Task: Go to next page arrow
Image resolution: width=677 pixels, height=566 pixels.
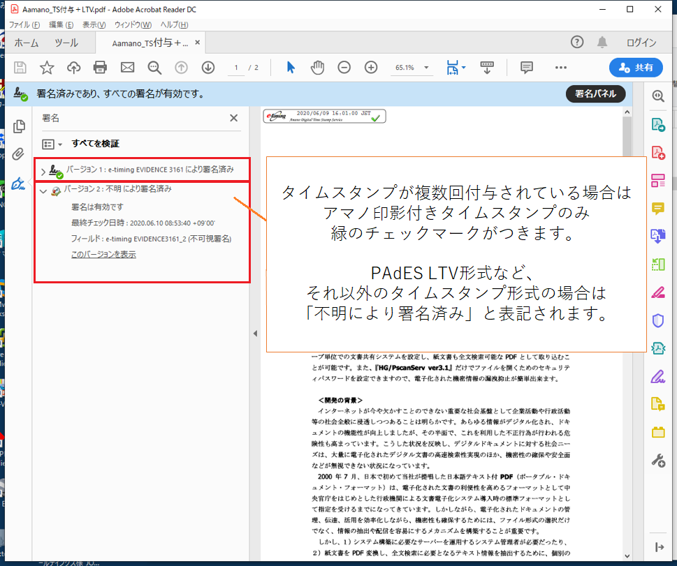Action: pyautogui.click(x=208, y=68)
